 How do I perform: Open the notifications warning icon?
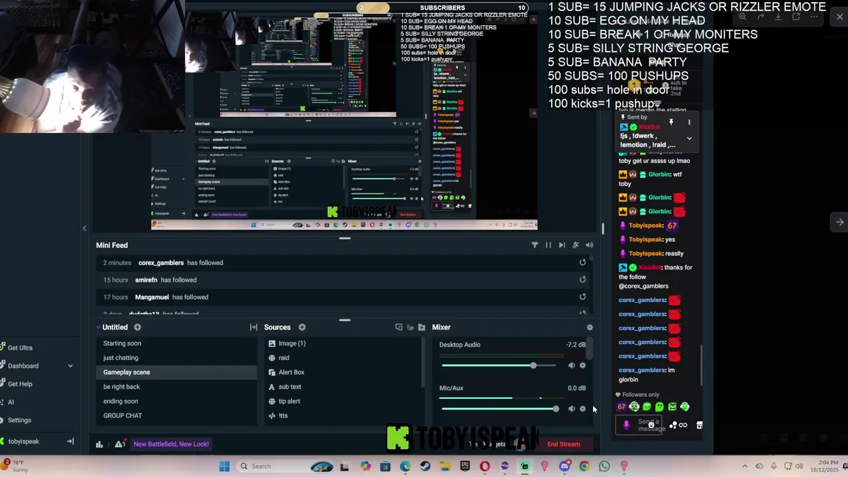point(120,445)
